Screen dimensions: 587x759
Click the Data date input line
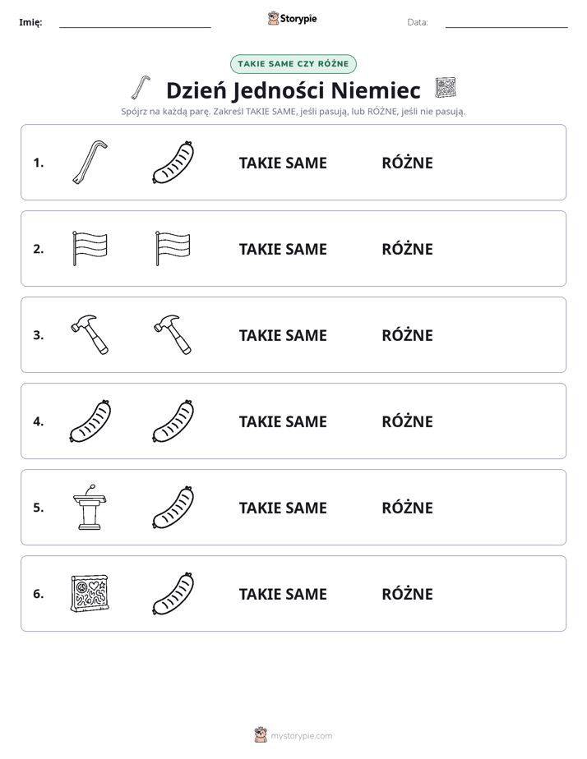click(506, 23)
